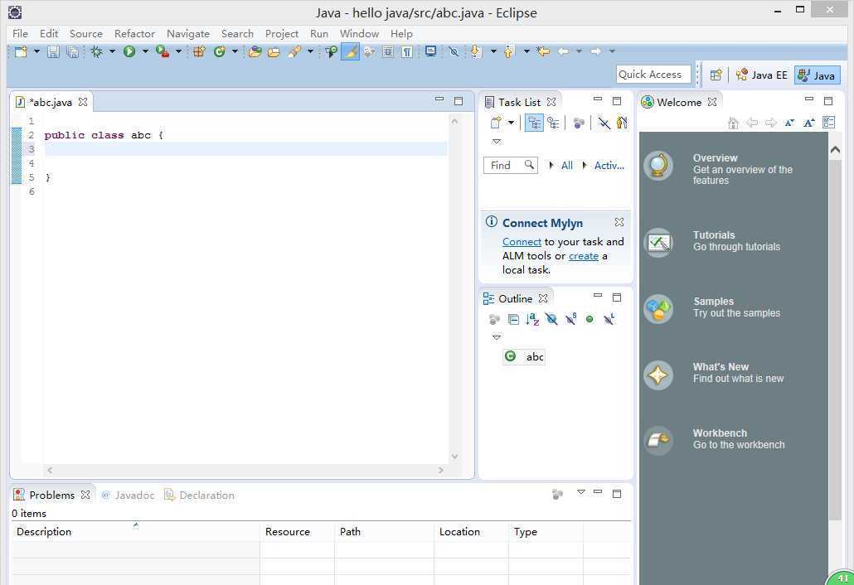The height and width of the screenshot is (585, 854).
Task: Open the Navigate menu
Action: coord(188,34)
